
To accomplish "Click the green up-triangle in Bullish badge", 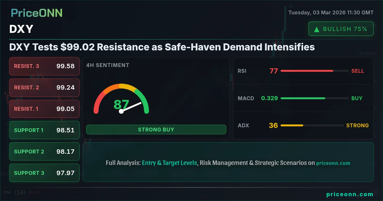I will coord(317,29).
